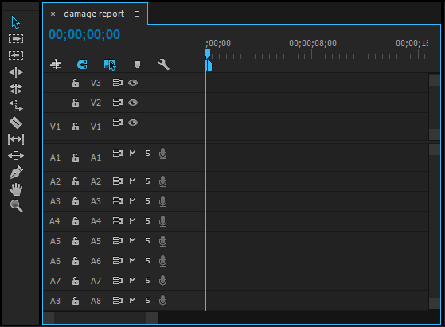Viewport: 445px width, 327px height.
Task: Click the horizontal zoom scrollbar handle
Action: pyautogui.click(x=100, y=318)
